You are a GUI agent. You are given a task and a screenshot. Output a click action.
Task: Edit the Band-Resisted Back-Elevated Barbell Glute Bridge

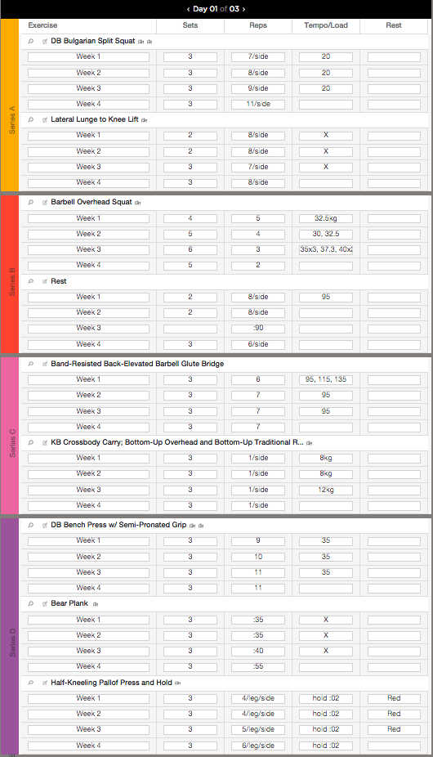point(45,364)
